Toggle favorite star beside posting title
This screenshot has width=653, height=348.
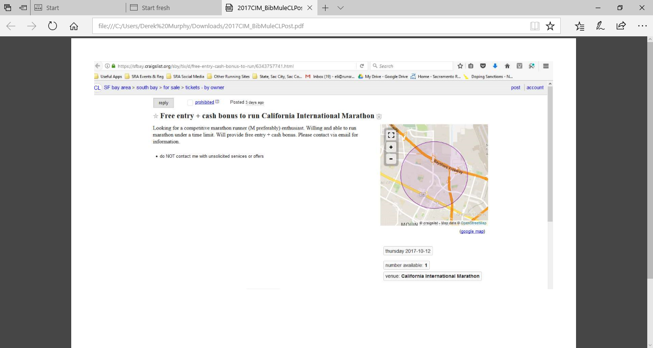point(155,116)
